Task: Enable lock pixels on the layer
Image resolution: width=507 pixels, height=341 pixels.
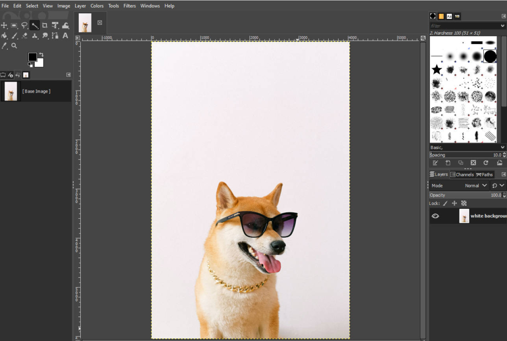Action: point(445,203)
